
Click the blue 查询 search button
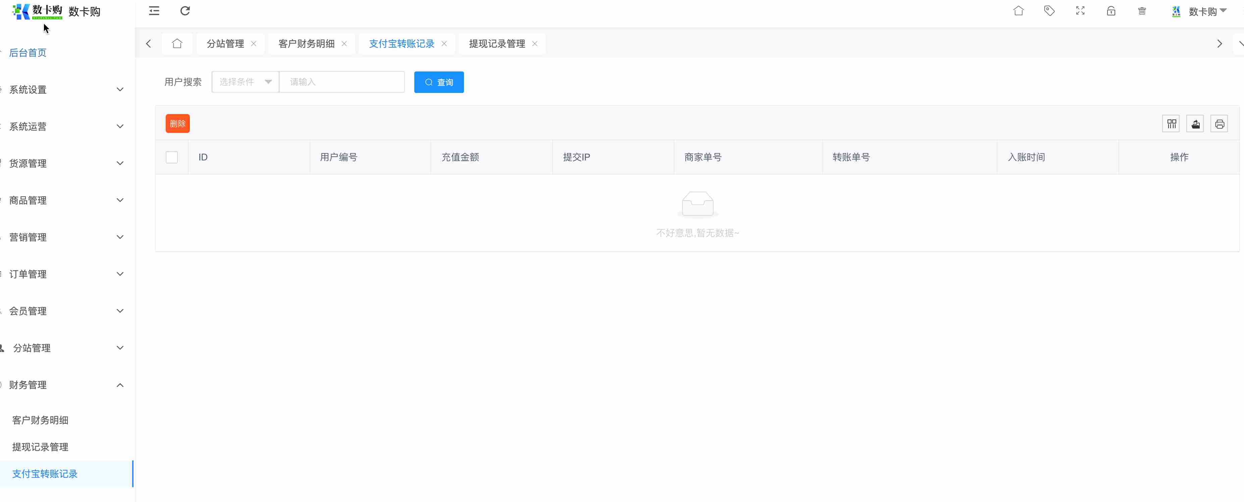point(438,82)
